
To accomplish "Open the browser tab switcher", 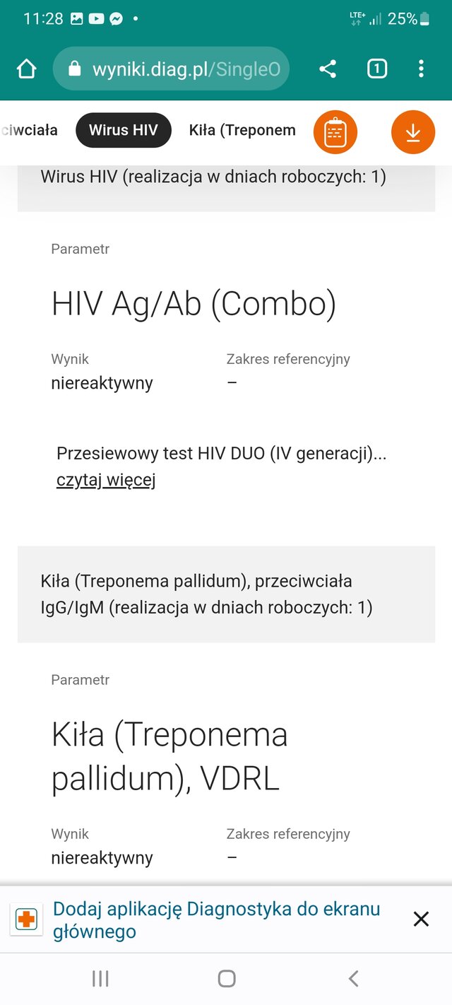I will [x=377, y=69].
